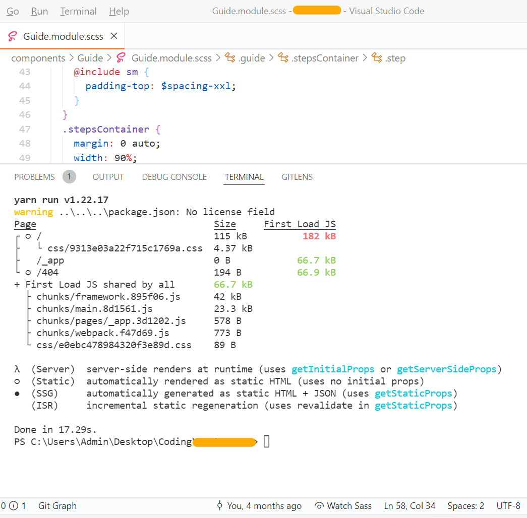527x518 pixels.
Task: Click the UTF-8 encoding status item
Action: 508,506
